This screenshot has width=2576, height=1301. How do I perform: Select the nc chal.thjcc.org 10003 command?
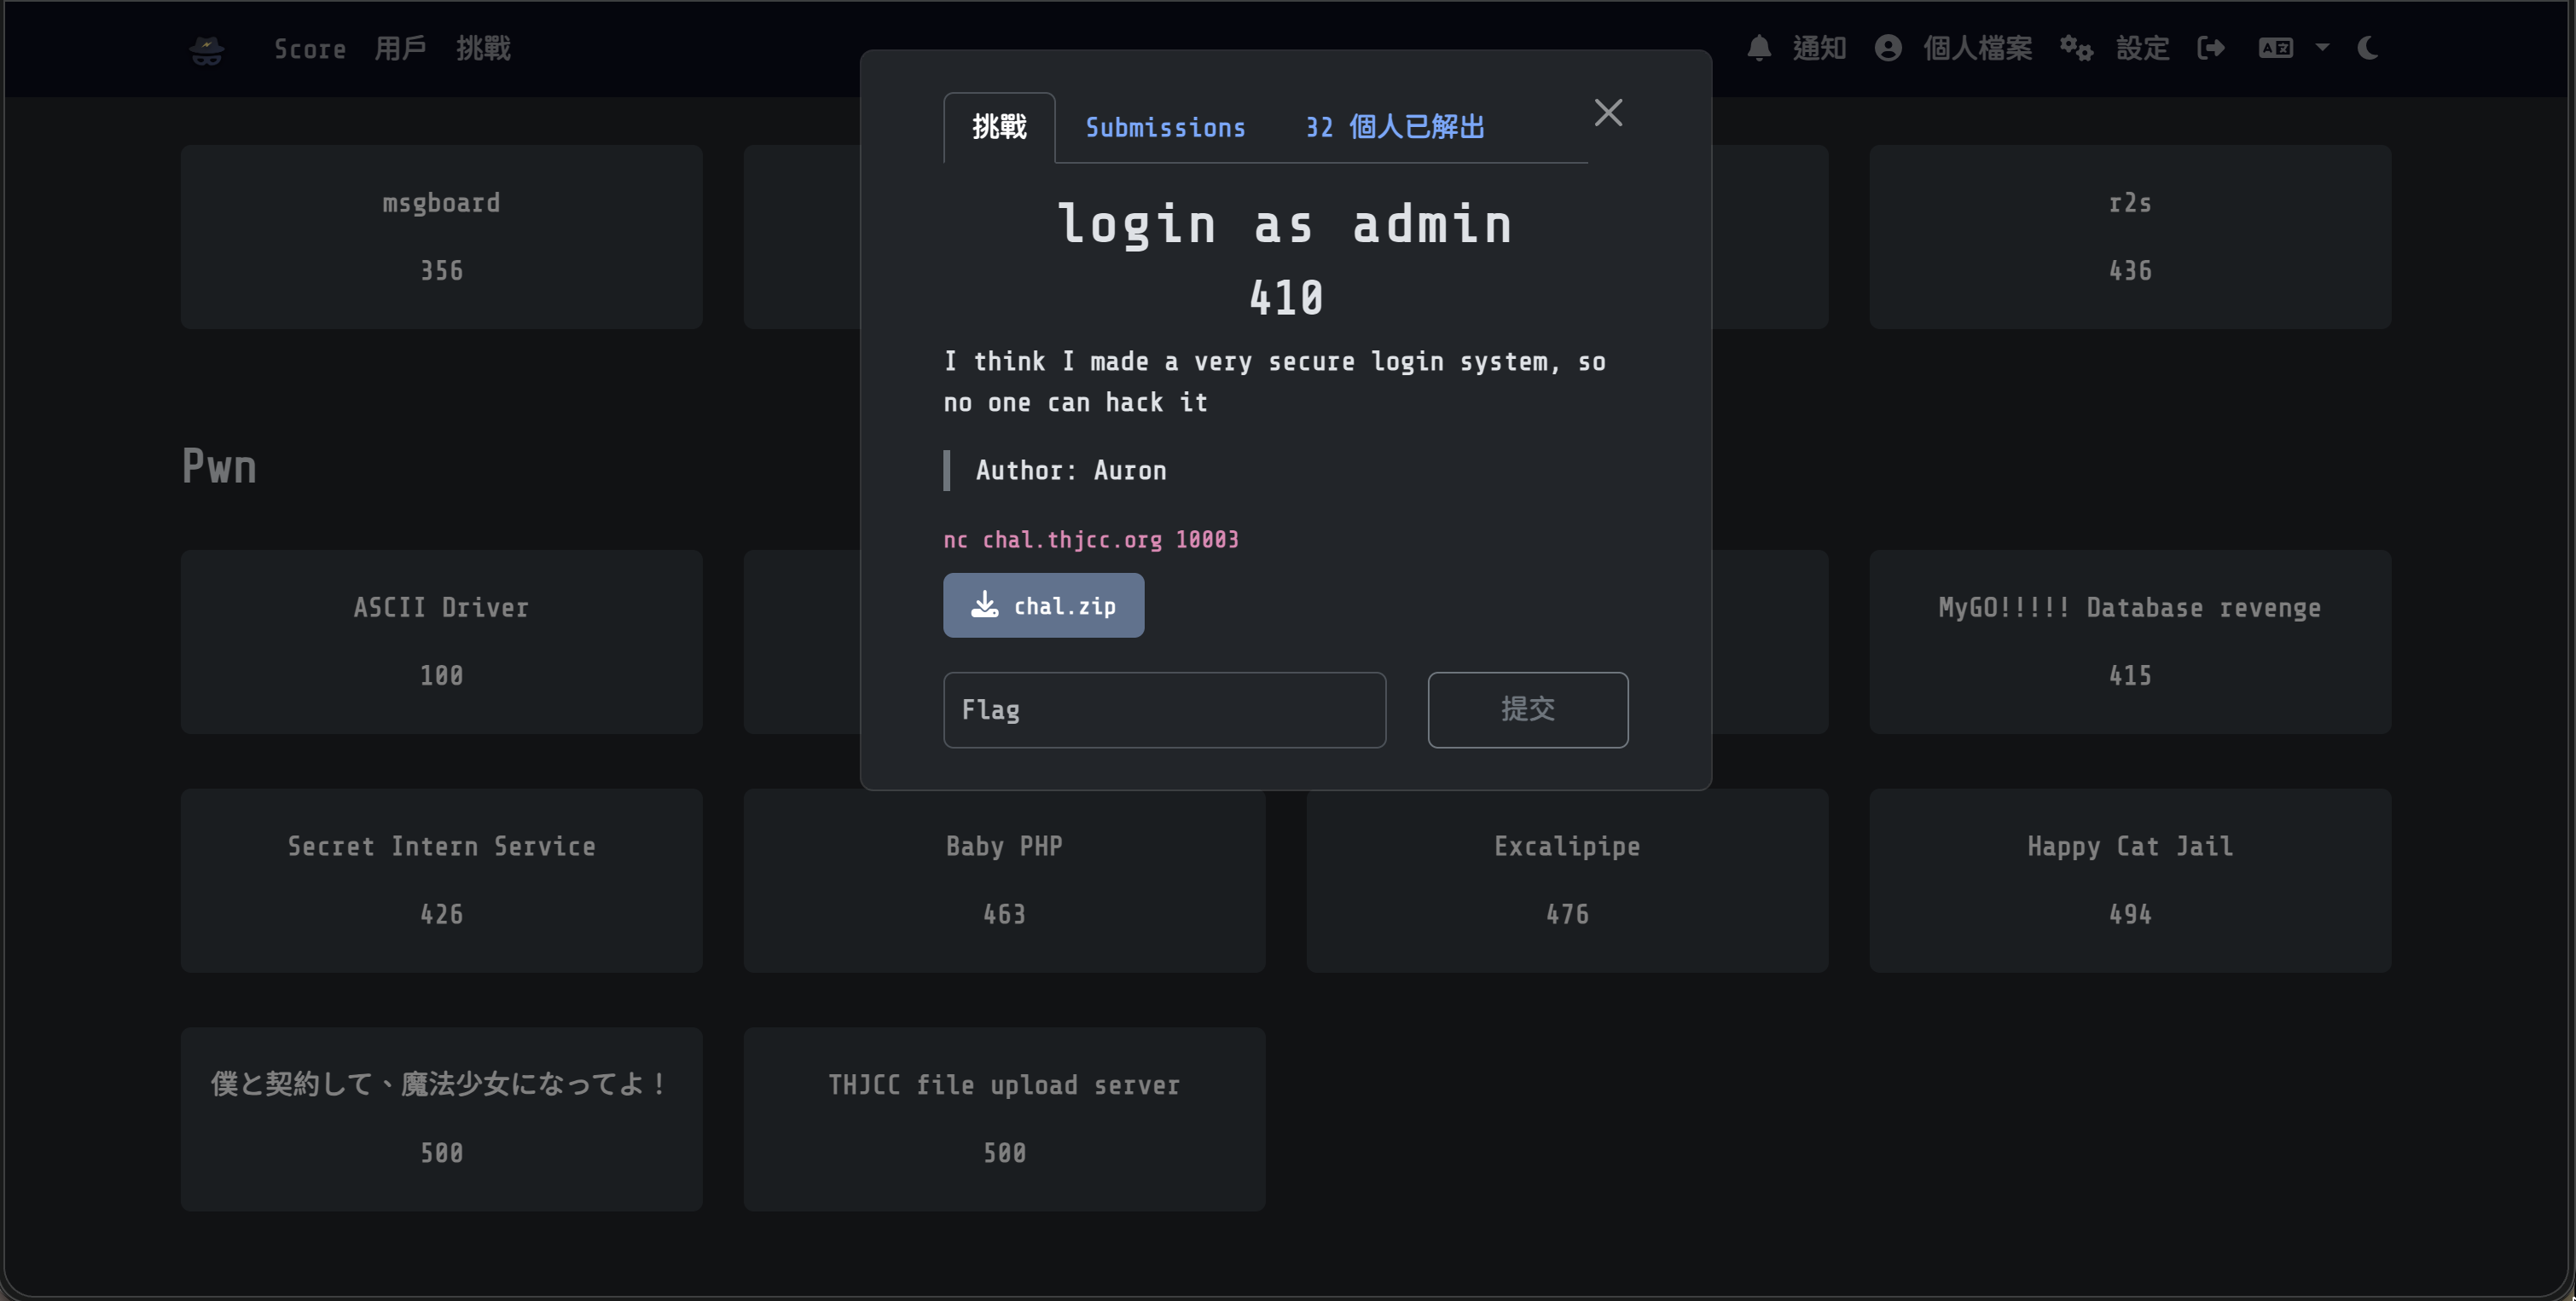[x=1091, y=540]
